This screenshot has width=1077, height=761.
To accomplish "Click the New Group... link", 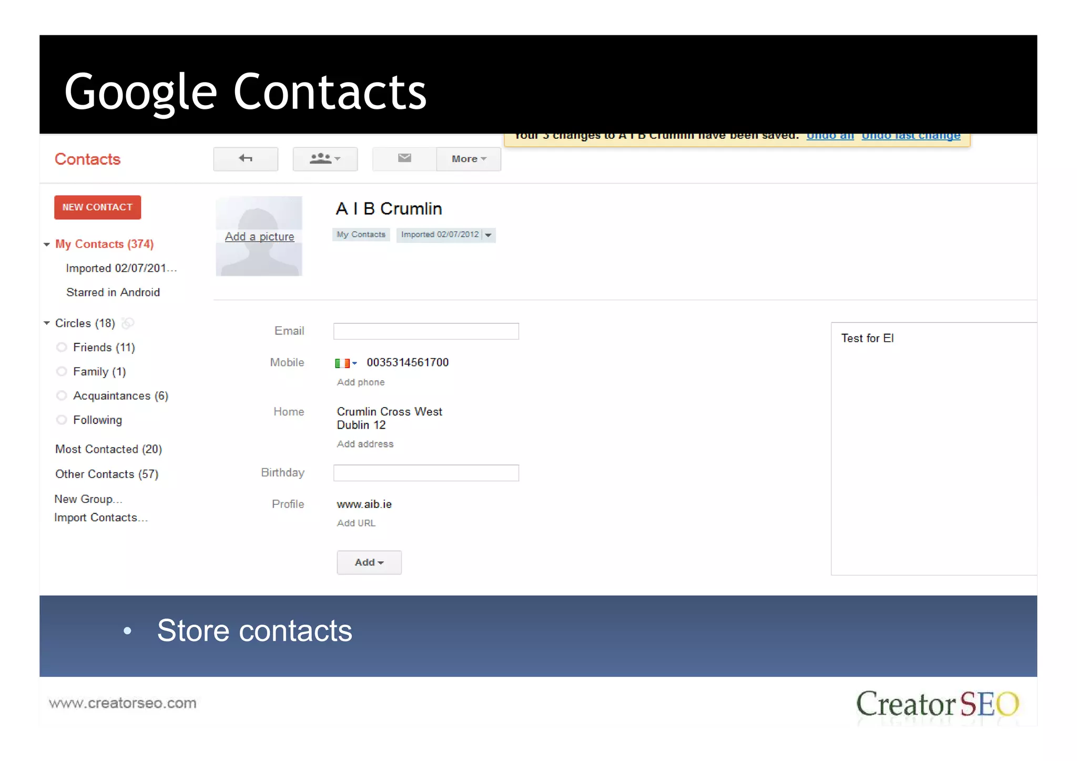I will (88, 499).
